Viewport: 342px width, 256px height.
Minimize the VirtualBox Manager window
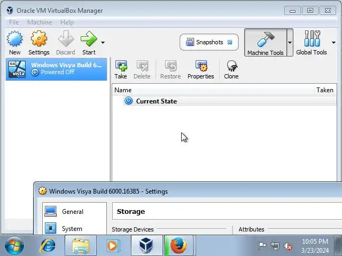(x=292, y=11)
